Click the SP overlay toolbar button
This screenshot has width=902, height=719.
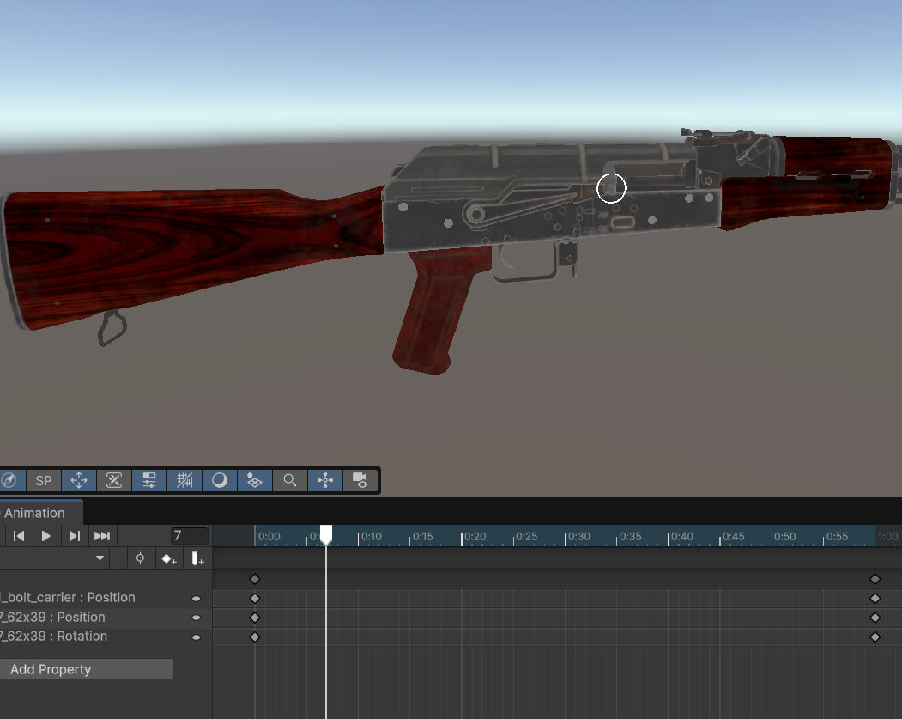click(44, 480)
